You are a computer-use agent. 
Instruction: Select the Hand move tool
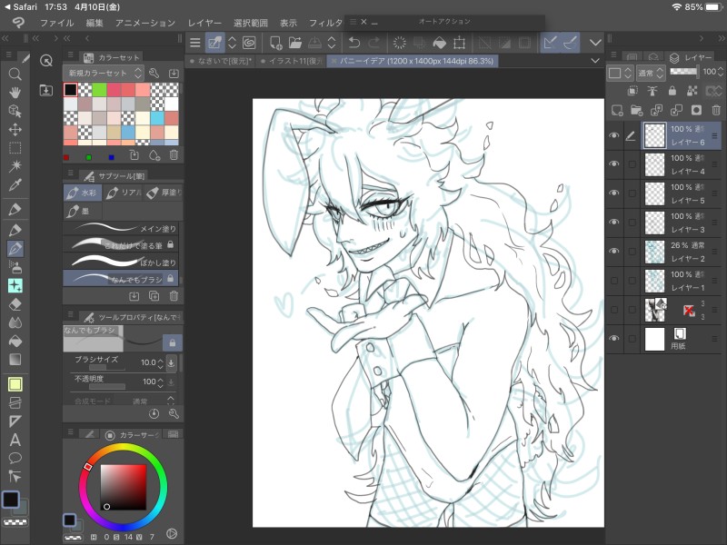pos(15,93)
